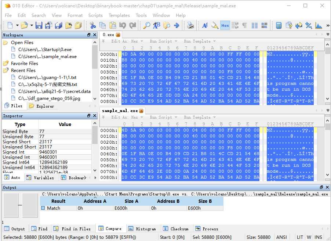Click the Find in Files toolbar icon

coord(167,26)
